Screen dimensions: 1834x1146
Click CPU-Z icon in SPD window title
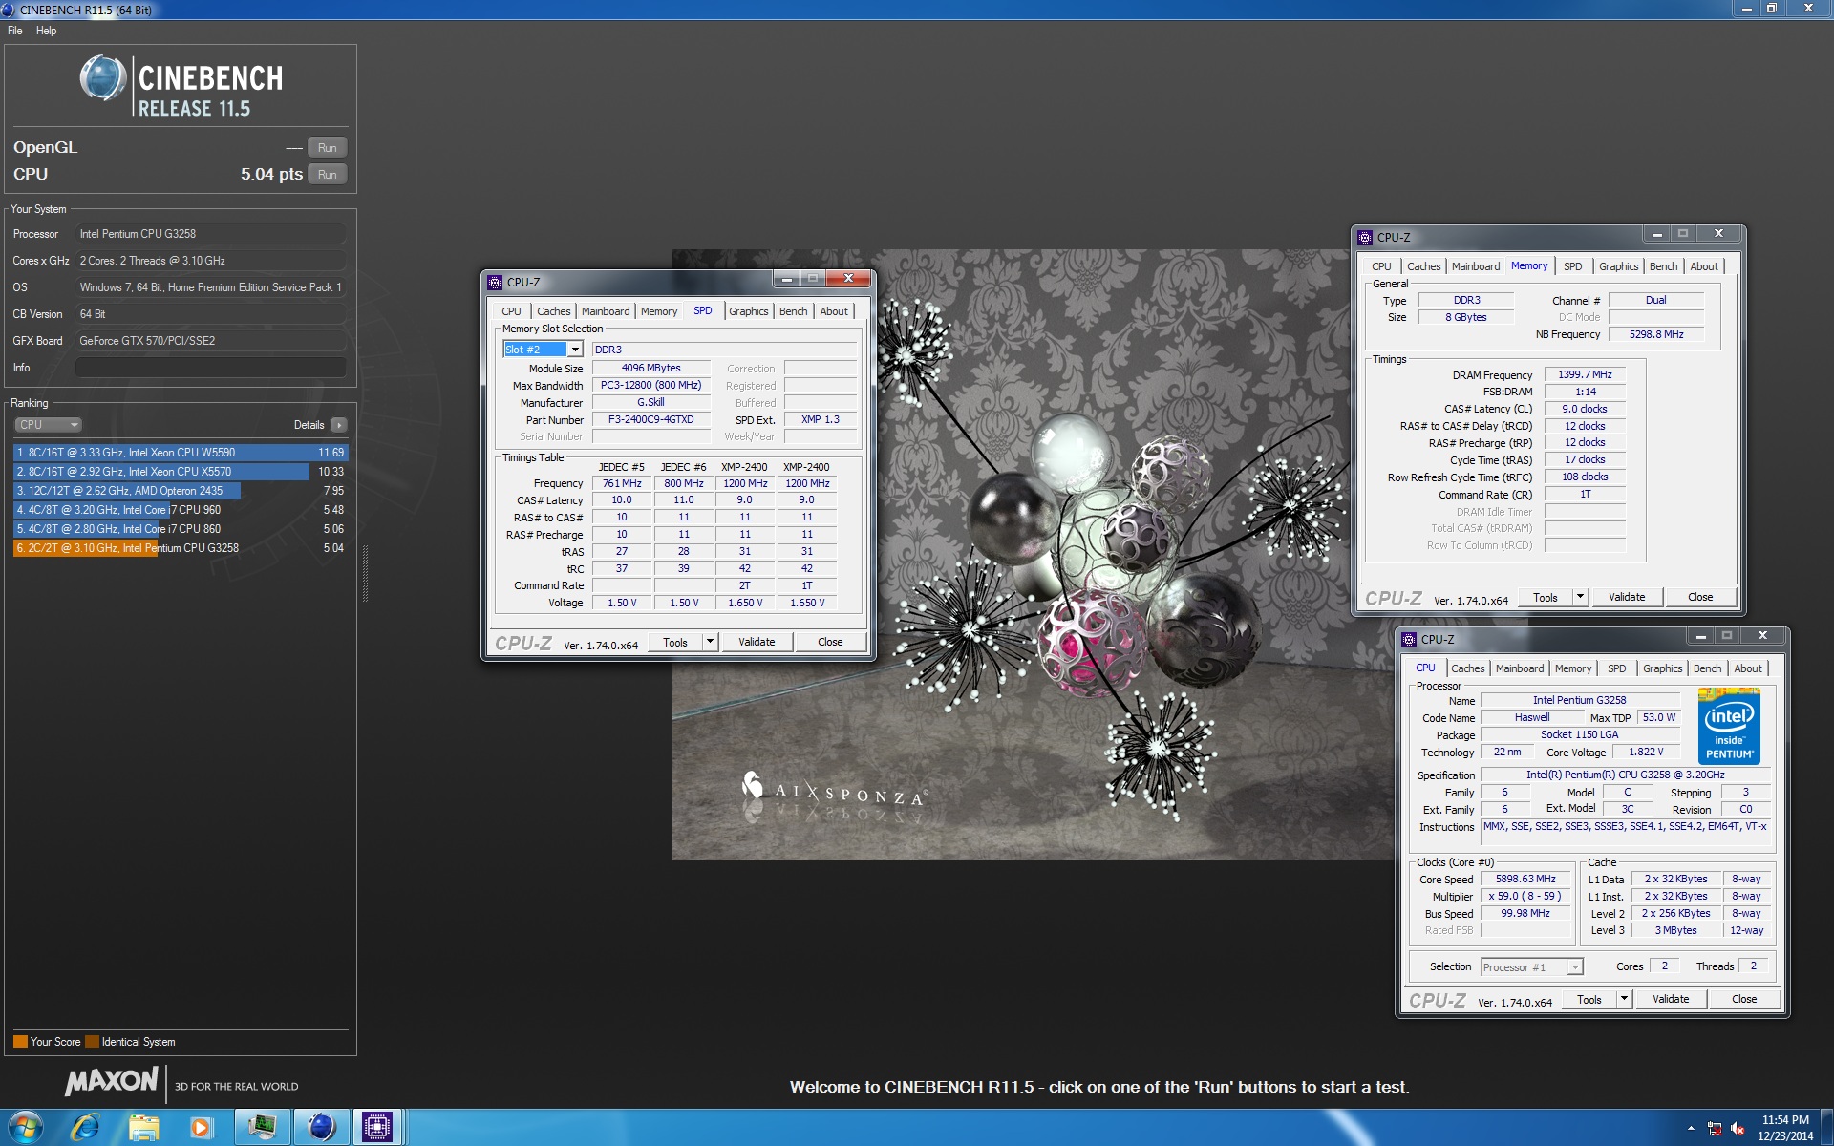tap(495, 283)
